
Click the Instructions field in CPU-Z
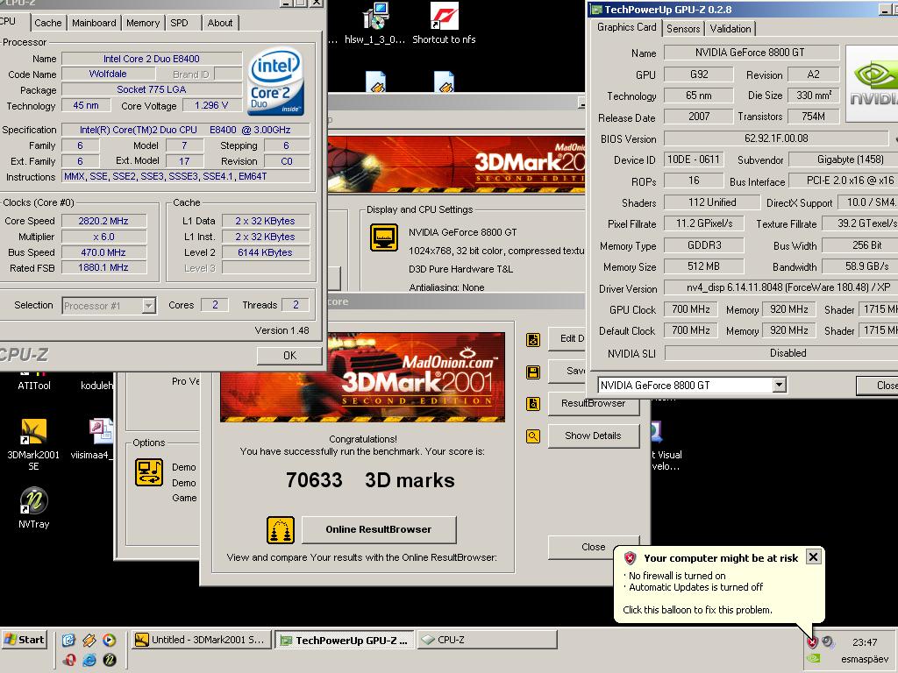click(186, 177)
